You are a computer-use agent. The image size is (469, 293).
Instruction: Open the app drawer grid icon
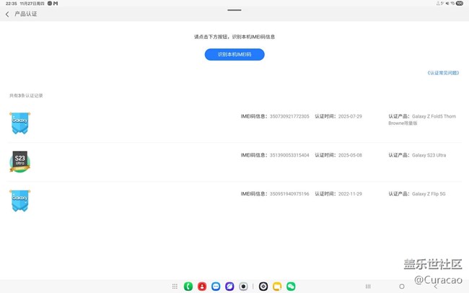(x=175, y=287)
